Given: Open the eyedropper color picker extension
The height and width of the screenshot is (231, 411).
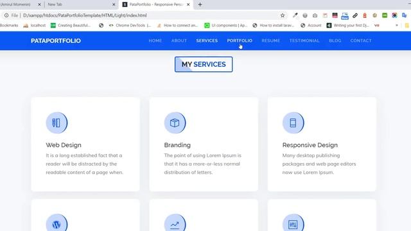Looking at the screenshot, I should [295, 15].
